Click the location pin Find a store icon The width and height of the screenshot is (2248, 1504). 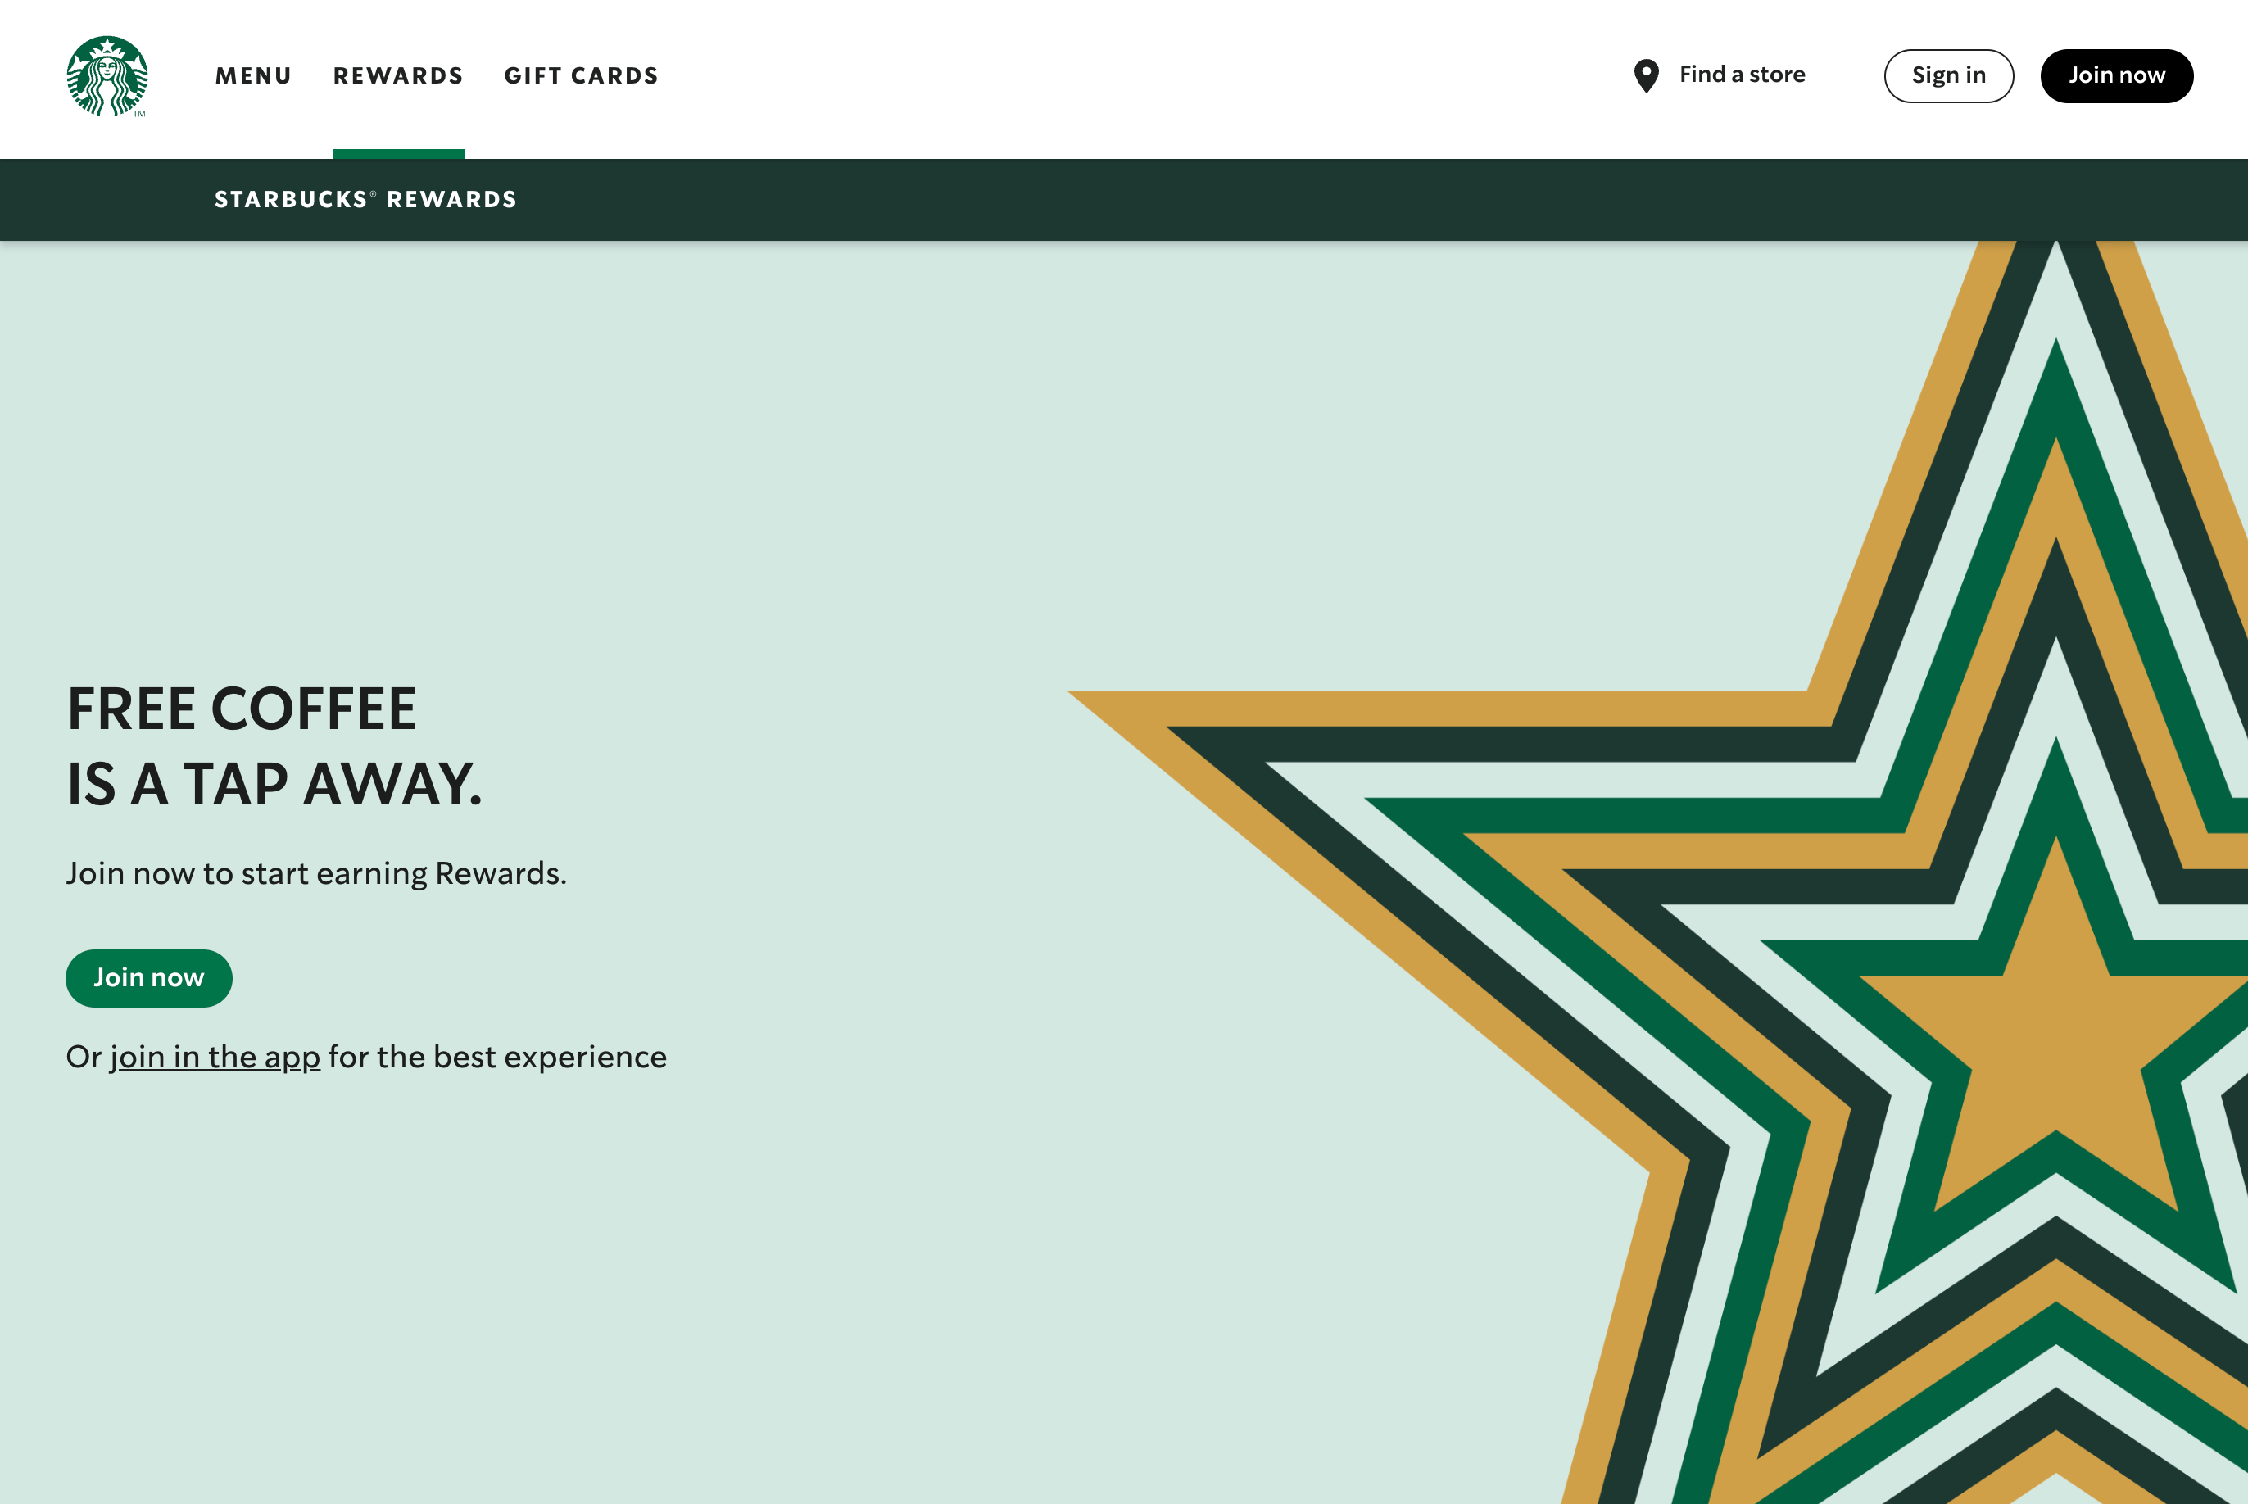1647,75
